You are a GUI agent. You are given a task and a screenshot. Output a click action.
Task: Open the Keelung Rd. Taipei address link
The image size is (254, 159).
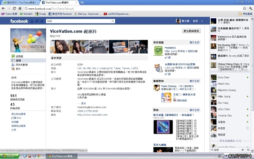click(x=108, y=68)
